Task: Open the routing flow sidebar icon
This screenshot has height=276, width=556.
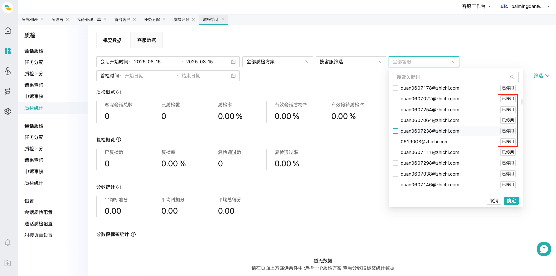Action: click(x=8, y=91)
